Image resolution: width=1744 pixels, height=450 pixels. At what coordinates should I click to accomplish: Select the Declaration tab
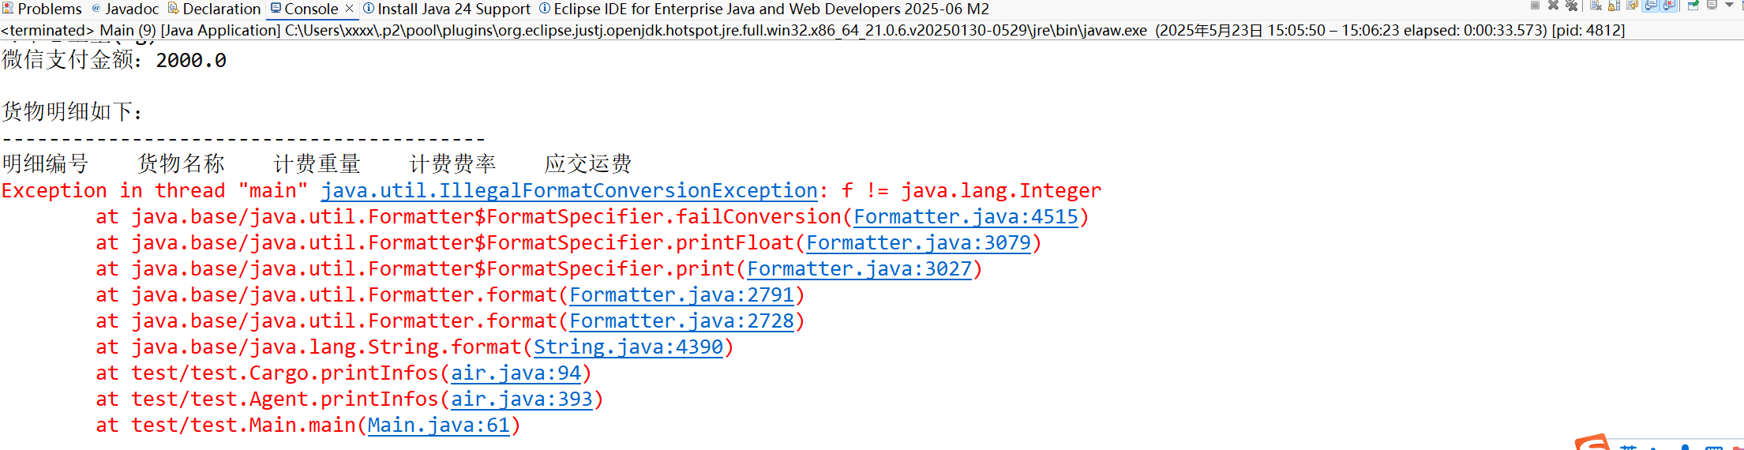(214, 9)
